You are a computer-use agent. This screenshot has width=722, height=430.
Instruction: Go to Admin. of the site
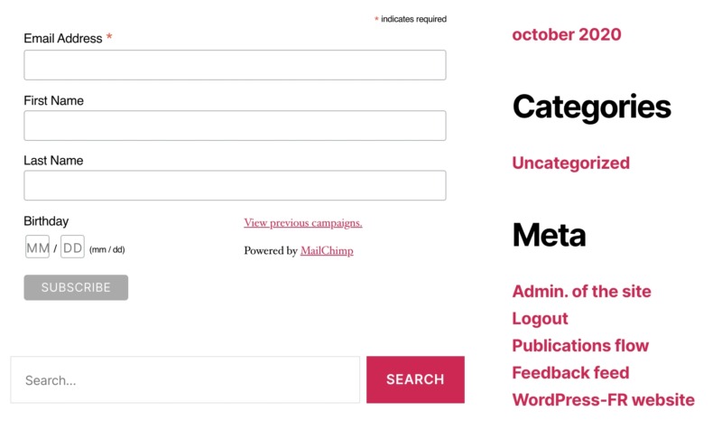tap(581, 292)
